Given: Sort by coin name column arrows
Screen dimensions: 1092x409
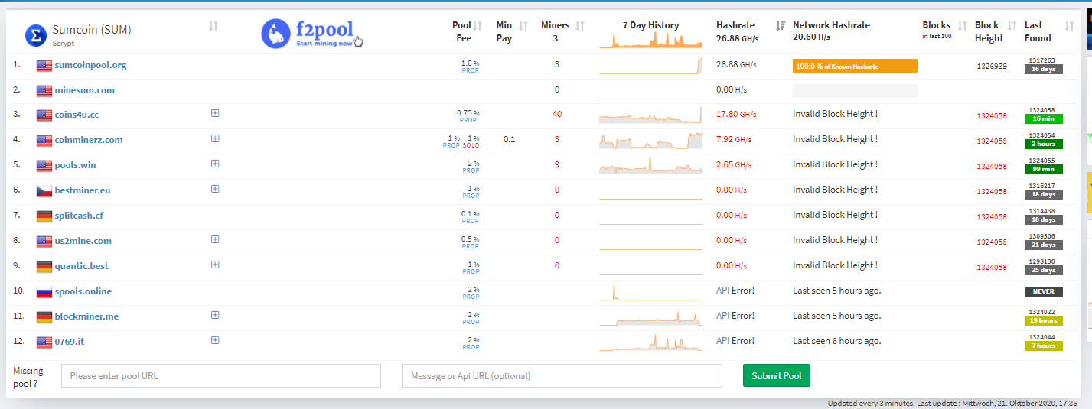Looking at the screenshot, I should click(214, 26).
